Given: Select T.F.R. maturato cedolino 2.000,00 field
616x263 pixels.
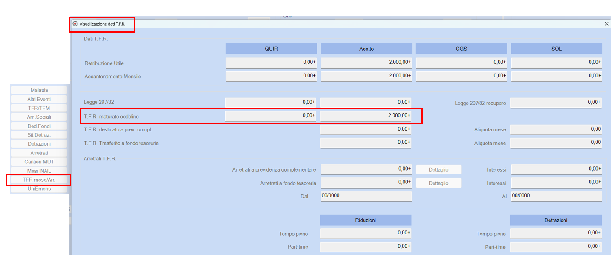Looking at the screenshot, I should [366, 116].
